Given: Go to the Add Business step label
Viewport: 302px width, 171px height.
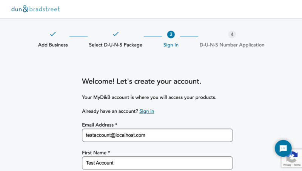Looking at the screenshot, I should click(x=53, y=45).
